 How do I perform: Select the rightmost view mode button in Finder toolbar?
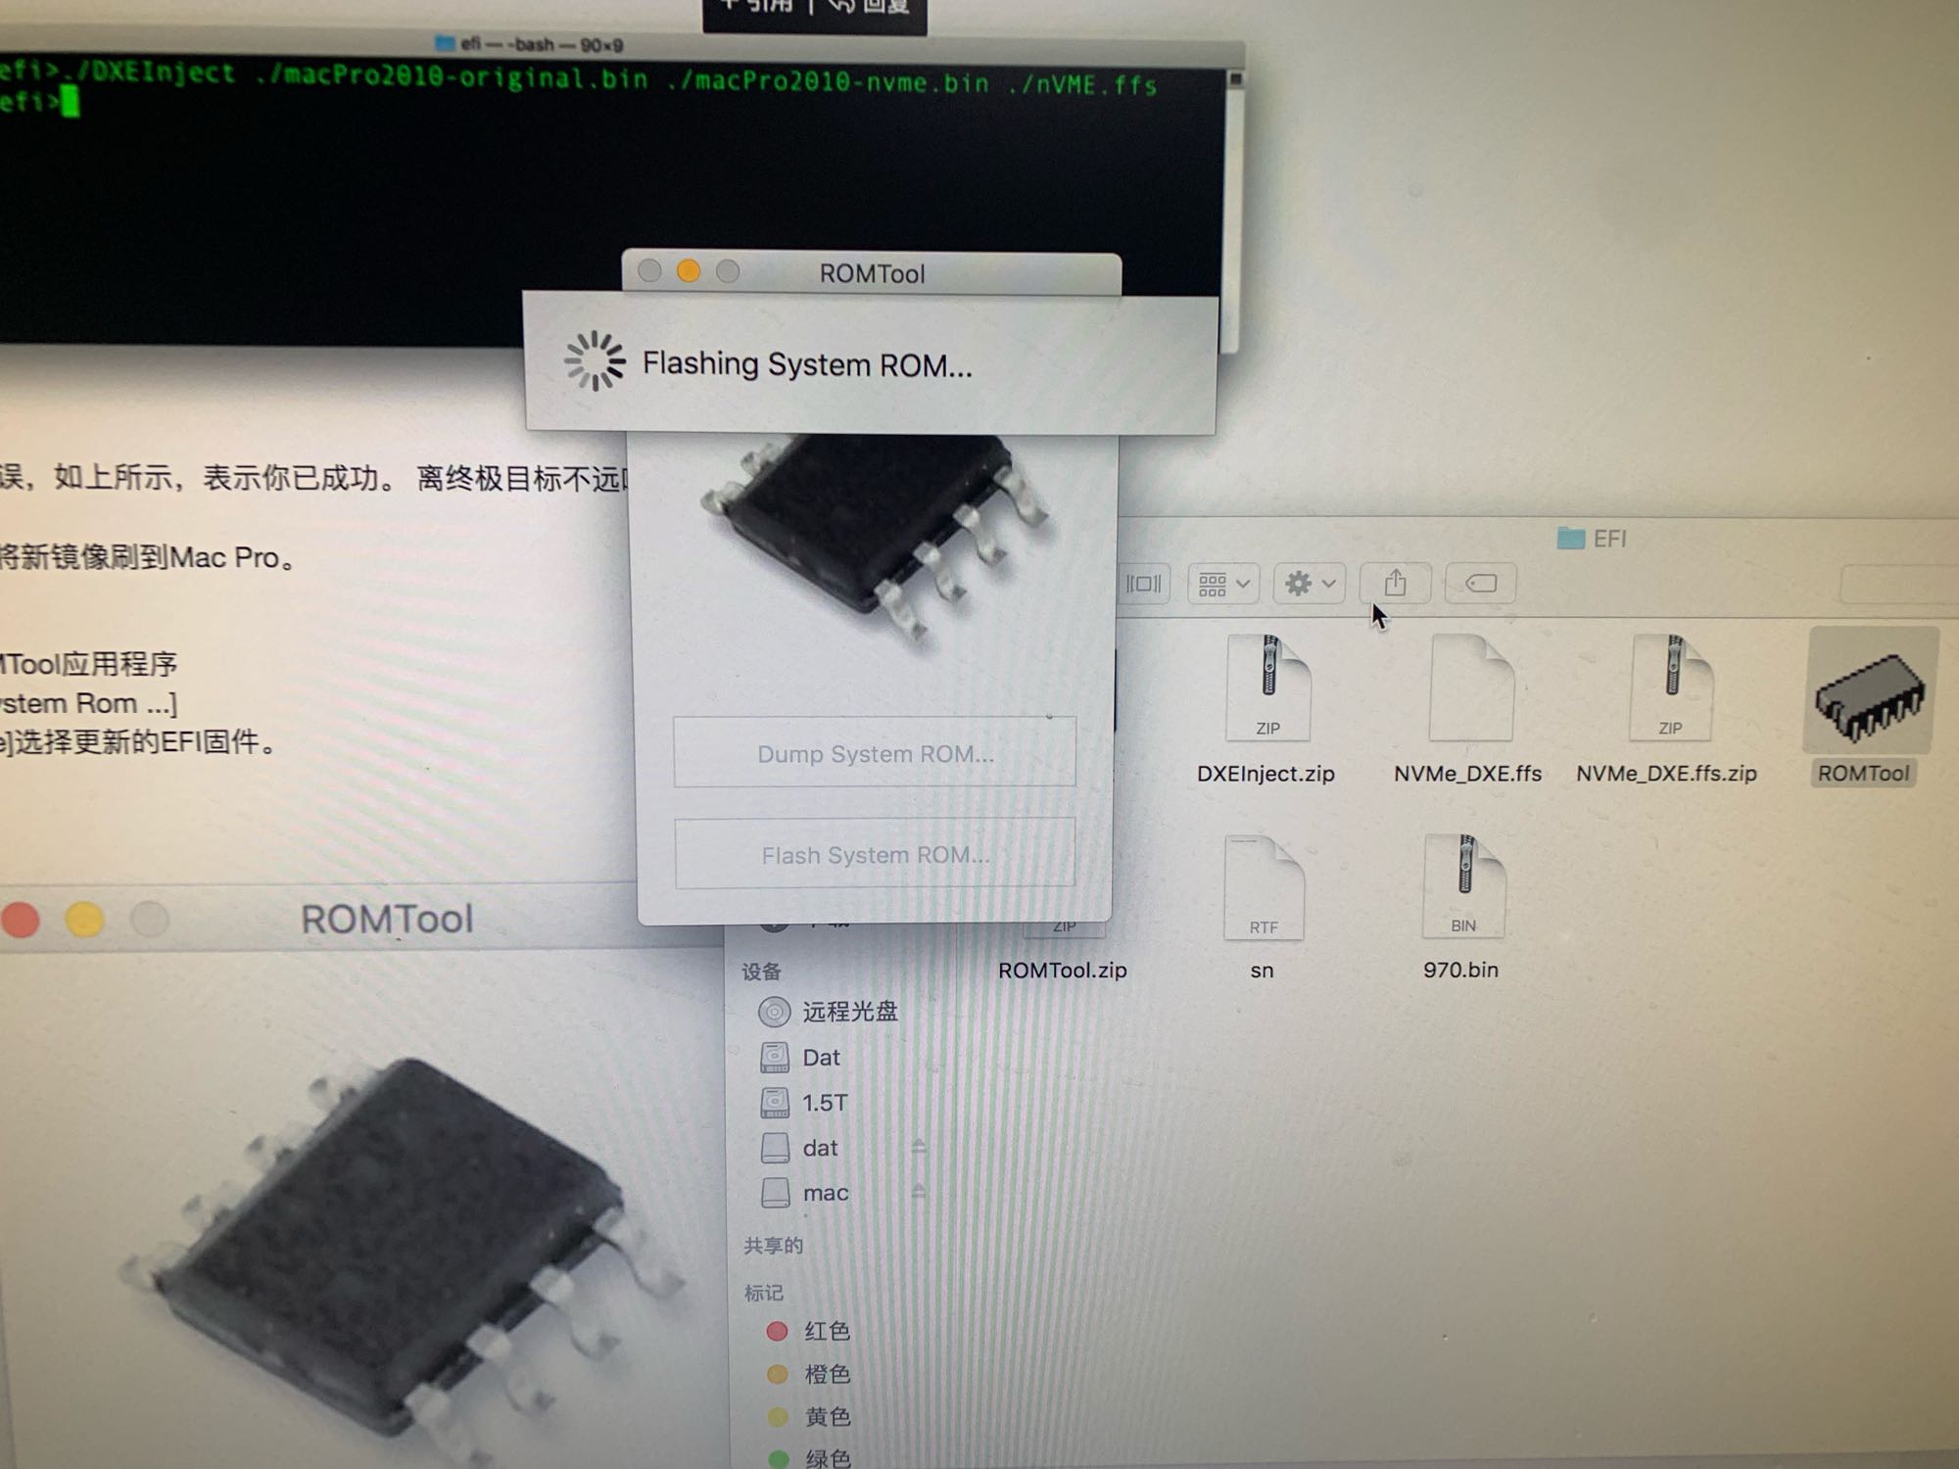click(1143, 585)
